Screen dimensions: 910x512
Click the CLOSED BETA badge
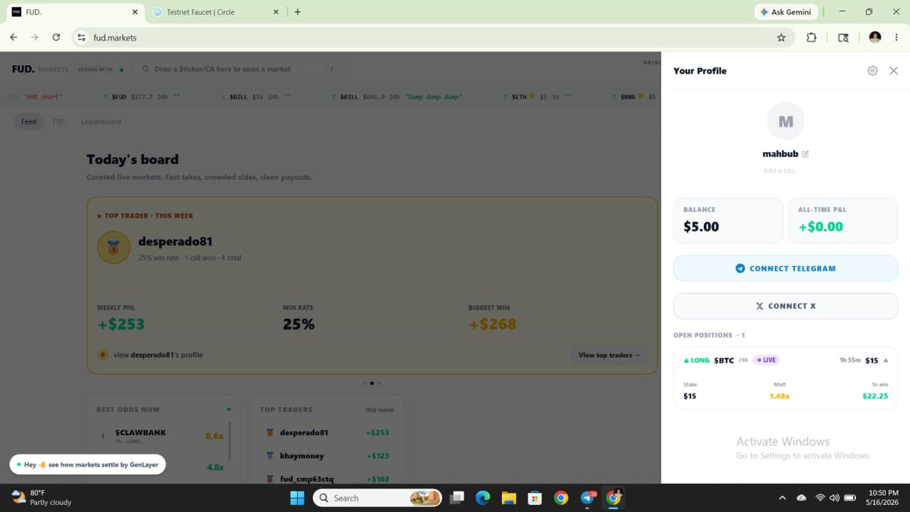[x=96, y=69]
